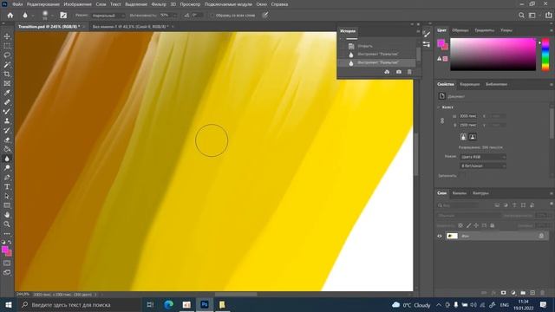The width and height of the screenshot is (555, 312).
Task: Delete current state in History panel
Action: click(x=409, y=72)
